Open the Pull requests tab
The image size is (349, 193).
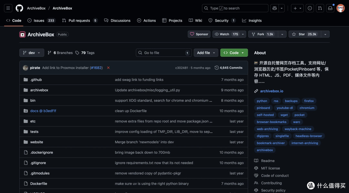(x=80, y=20)
